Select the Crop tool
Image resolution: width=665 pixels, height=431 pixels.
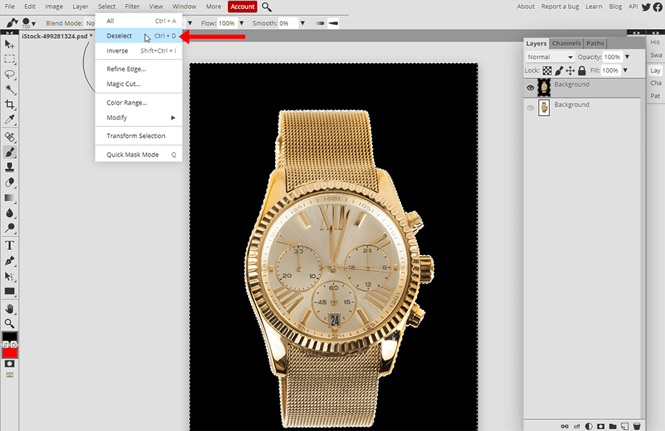tap(10, 105)
